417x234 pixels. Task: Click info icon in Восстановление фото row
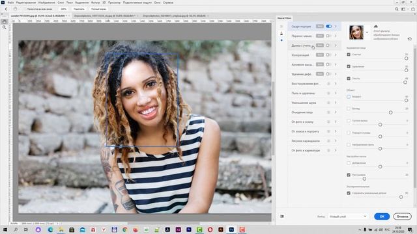tap(328, 84)
